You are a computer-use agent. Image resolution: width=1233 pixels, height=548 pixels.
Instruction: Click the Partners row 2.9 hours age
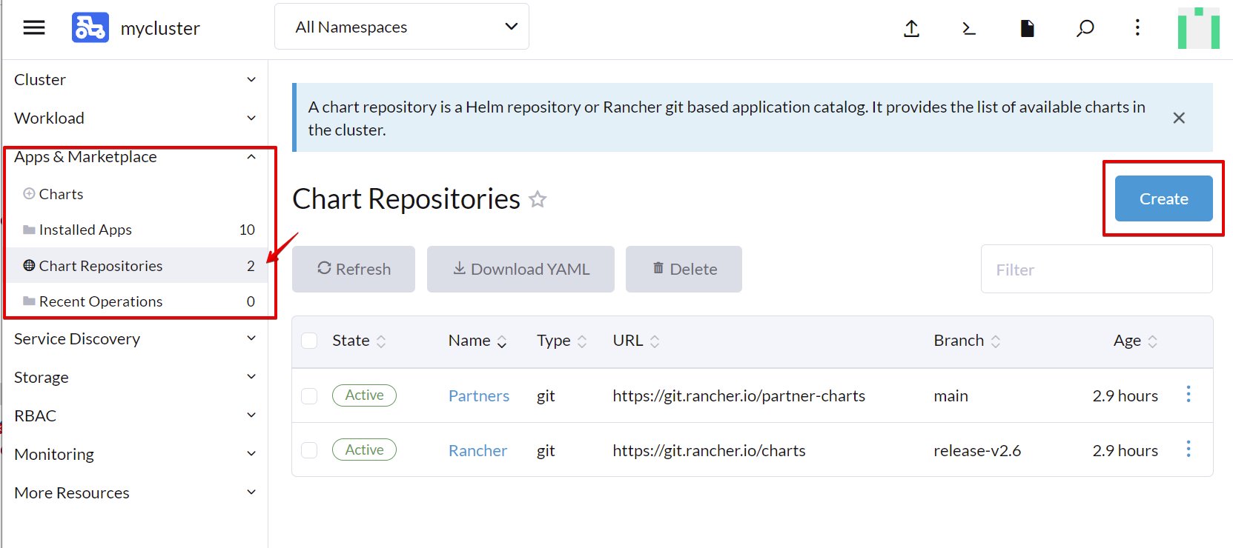pyautogui.click(x=1125, y=396)
